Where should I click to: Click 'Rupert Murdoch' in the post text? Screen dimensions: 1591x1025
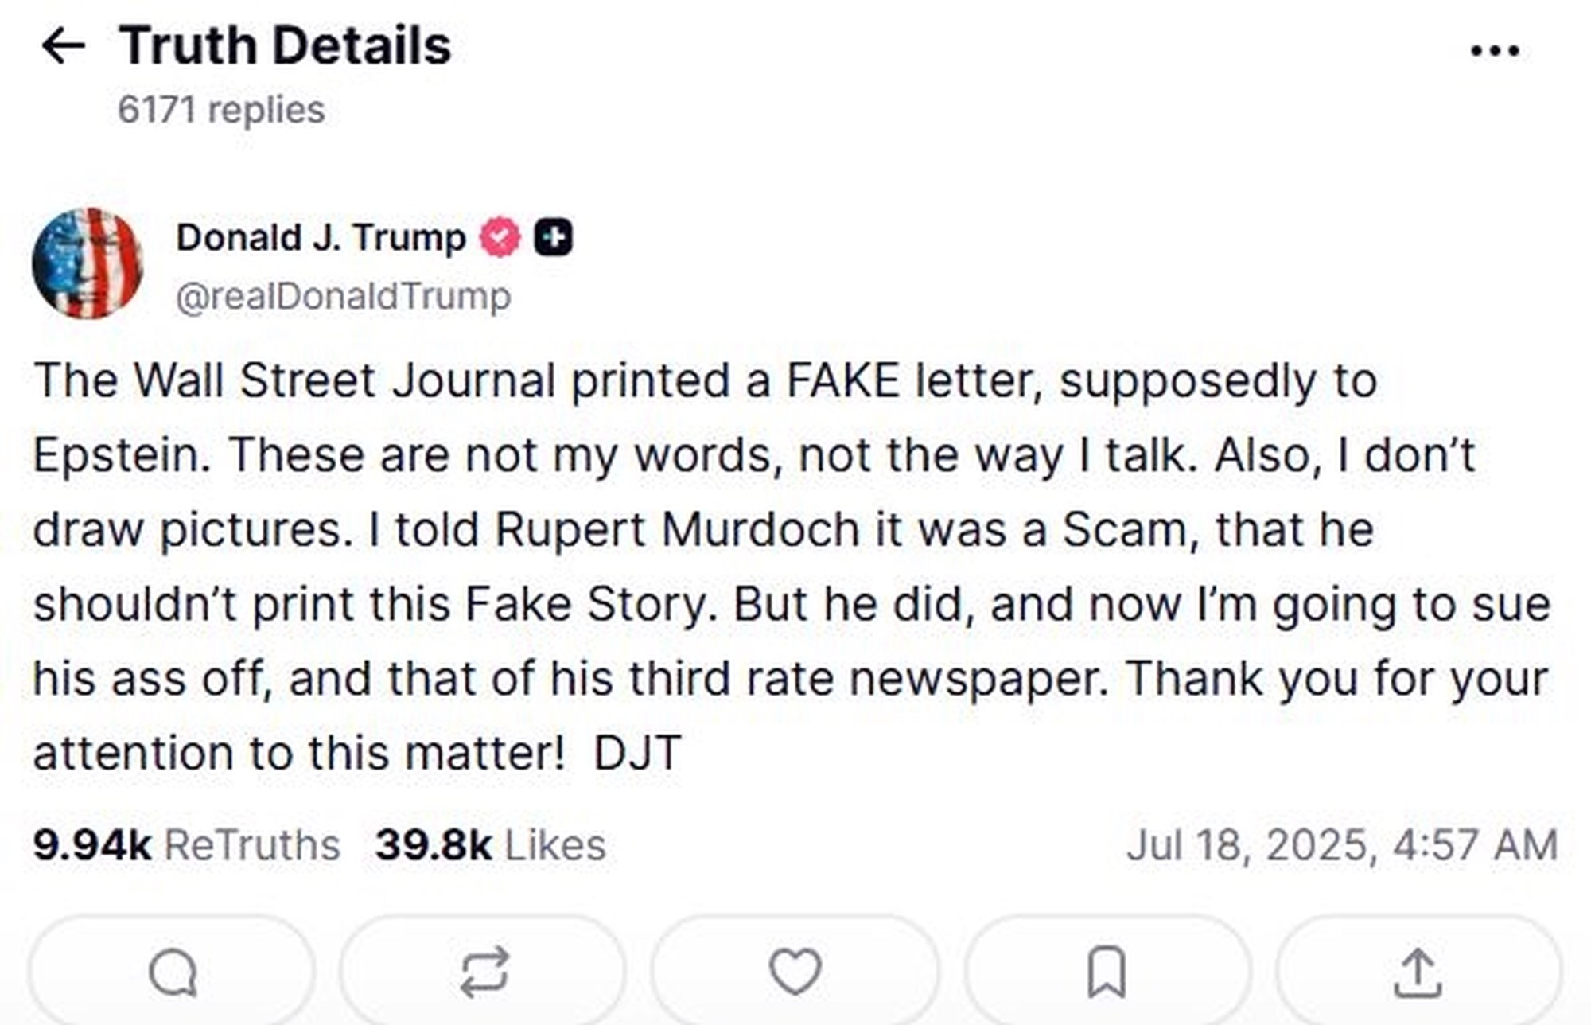click(x=676, y=529)
